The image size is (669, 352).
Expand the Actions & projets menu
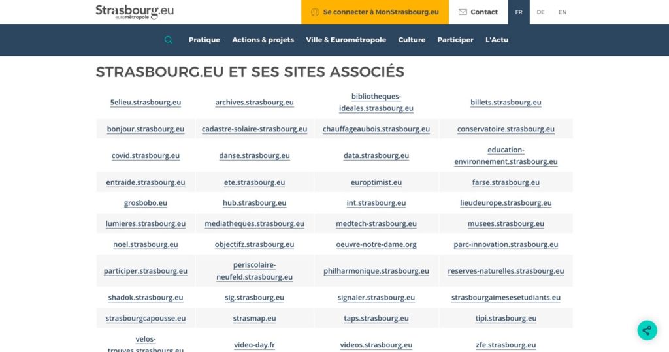click(x=263, y=40)
